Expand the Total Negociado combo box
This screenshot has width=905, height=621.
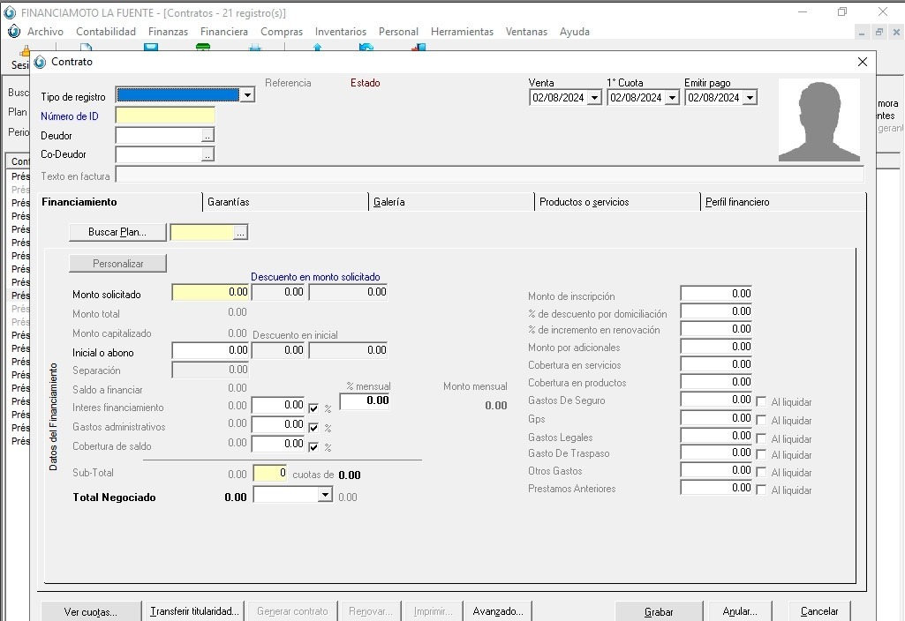click(x=325, y=496)
